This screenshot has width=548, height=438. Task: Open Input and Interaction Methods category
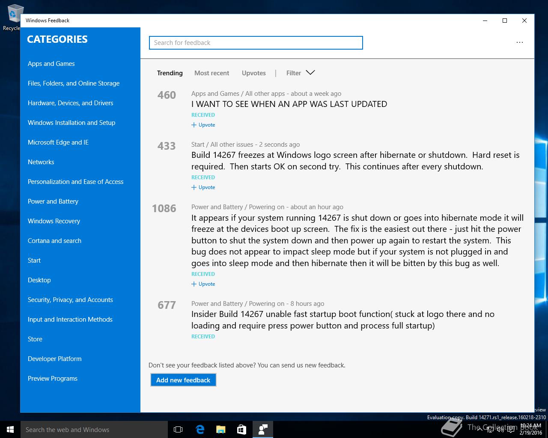coord(70,320)
